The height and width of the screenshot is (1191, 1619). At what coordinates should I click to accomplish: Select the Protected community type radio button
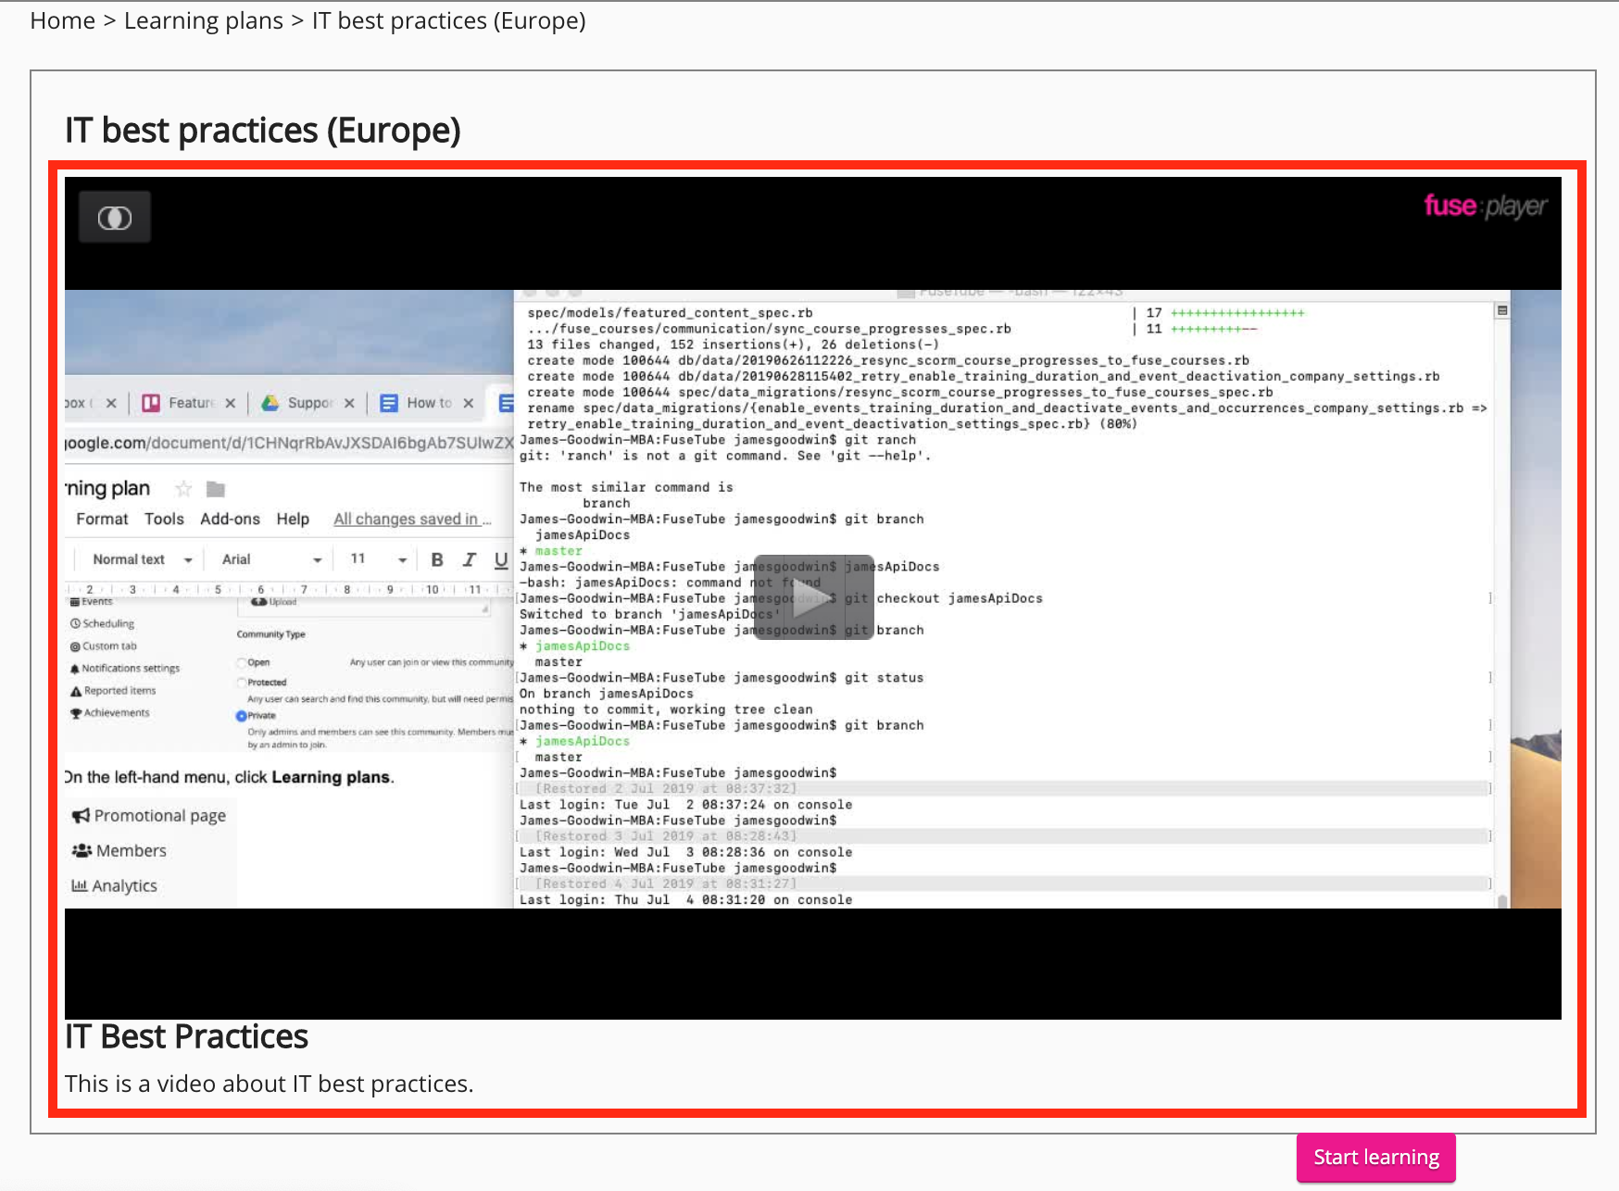(x=242, y=683)
